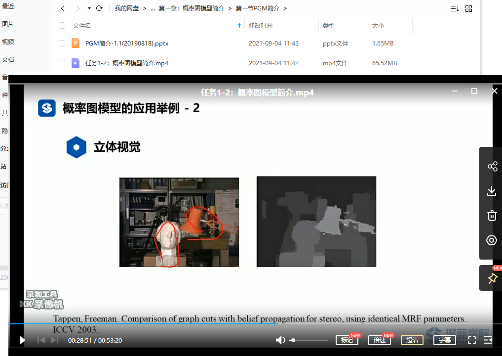
Task: Open 最近 in the sidebar
Action: click(x=8, y=6)
